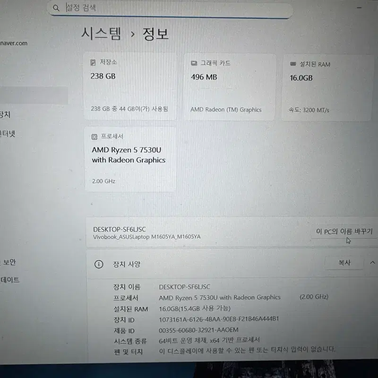This screenshot has height=378, width=378.
Task: Click the search magnifier icon
Action: tap(56, 8)
